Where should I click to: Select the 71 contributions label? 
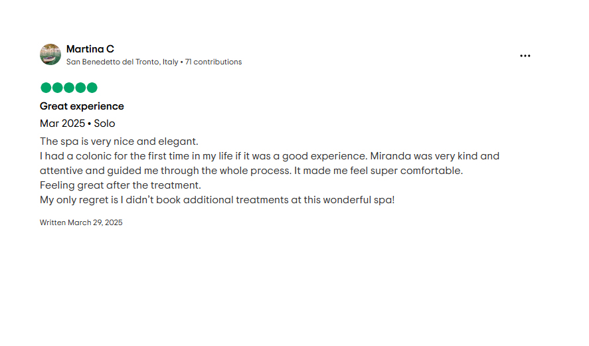(213, 62)
